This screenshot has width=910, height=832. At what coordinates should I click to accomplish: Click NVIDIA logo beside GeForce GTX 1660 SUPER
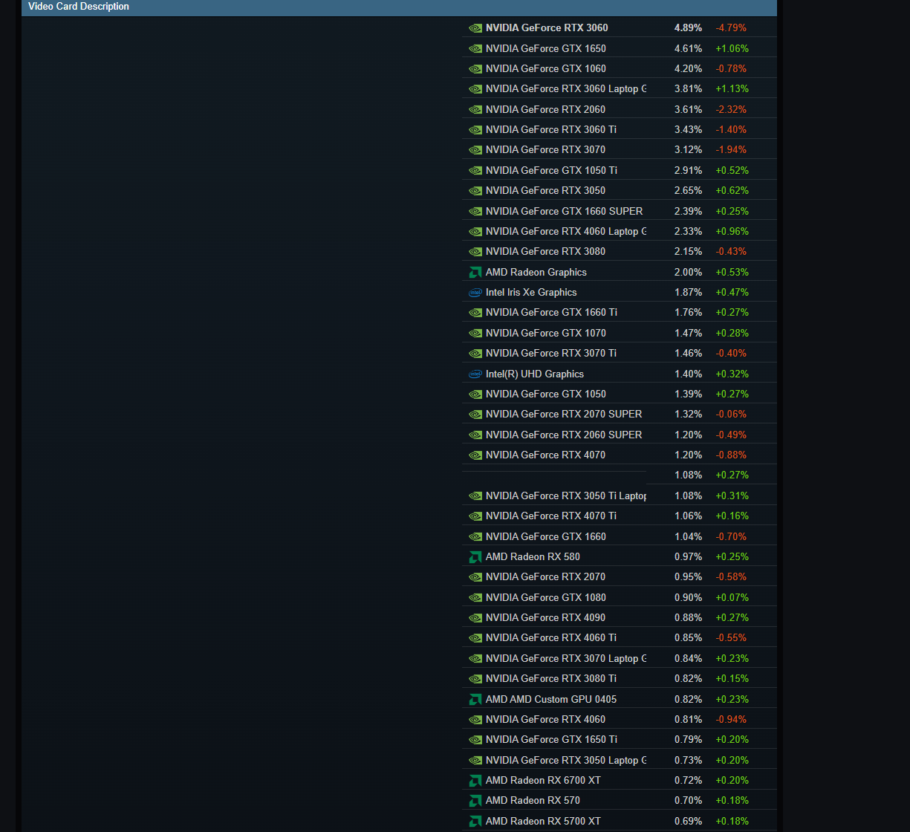(475, 212)
